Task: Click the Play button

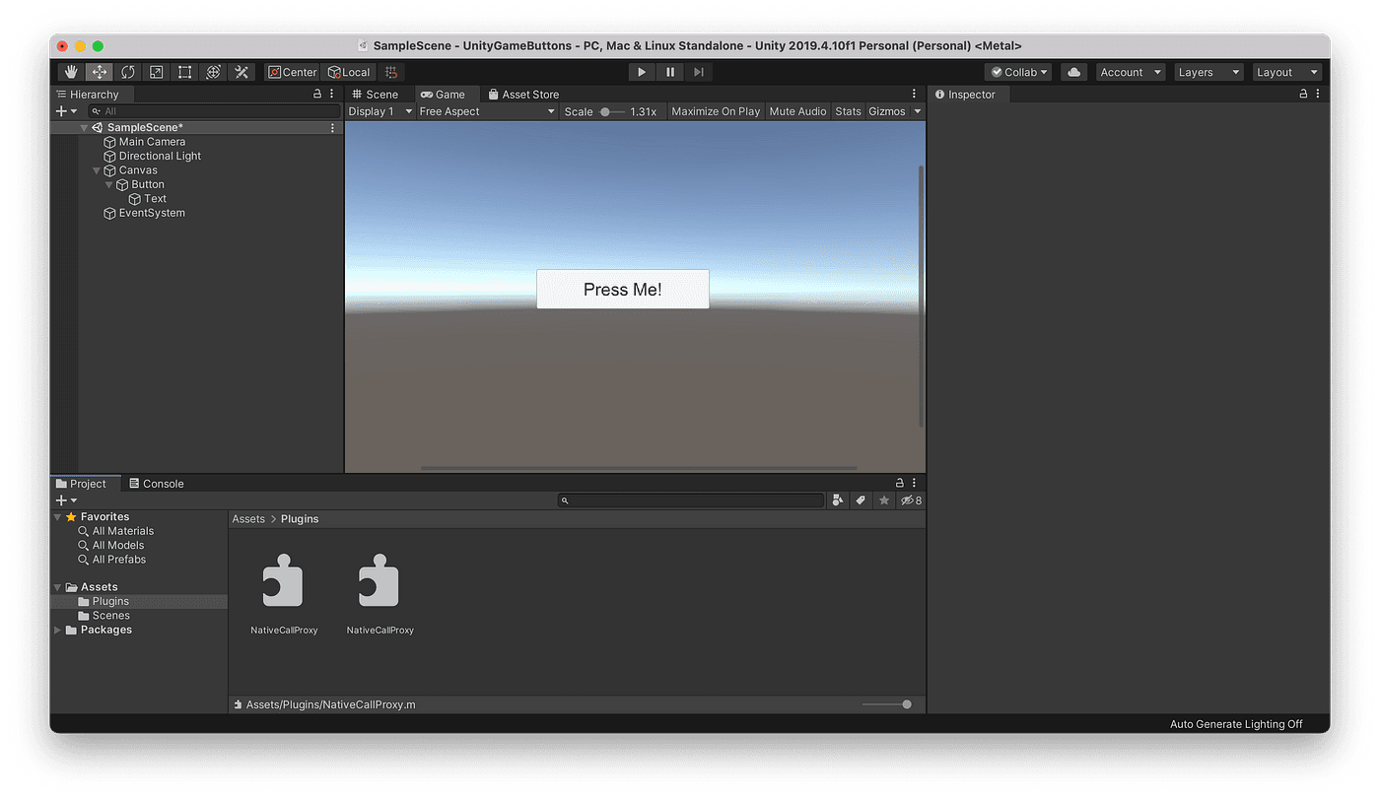Action: [x=642, y=72]
